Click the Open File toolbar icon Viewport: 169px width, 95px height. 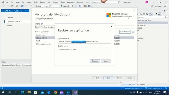point(17,6)
